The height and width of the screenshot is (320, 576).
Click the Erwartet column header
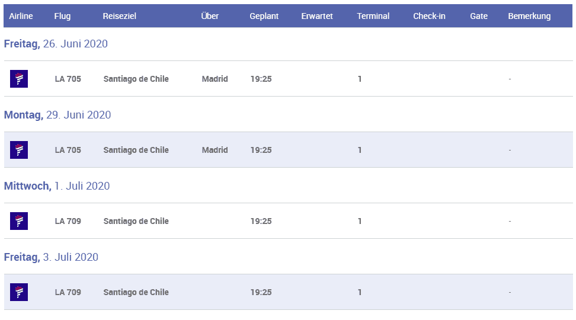point(317,16)
